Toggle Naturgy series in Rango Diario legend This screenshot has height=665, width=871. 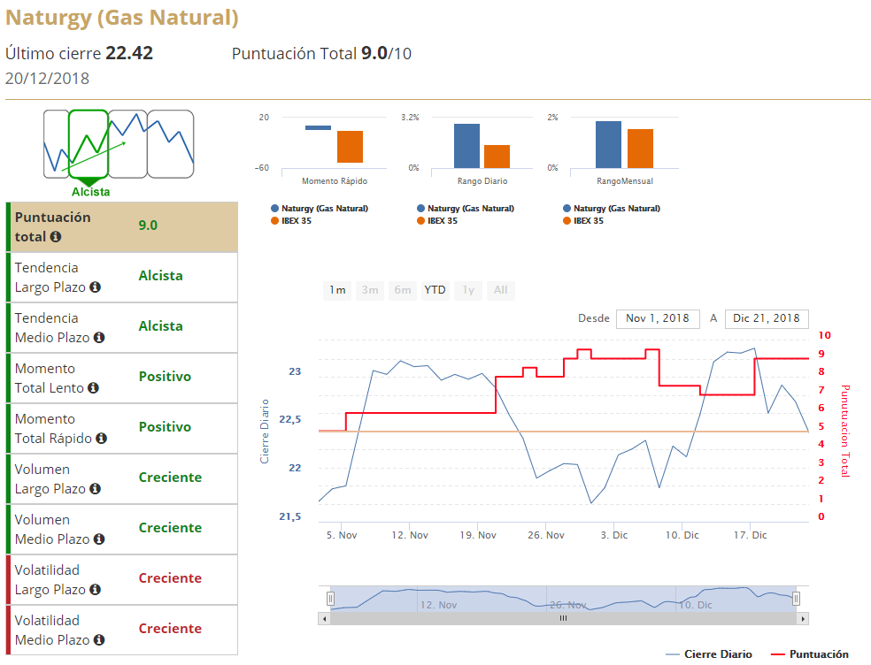[466, 209]
